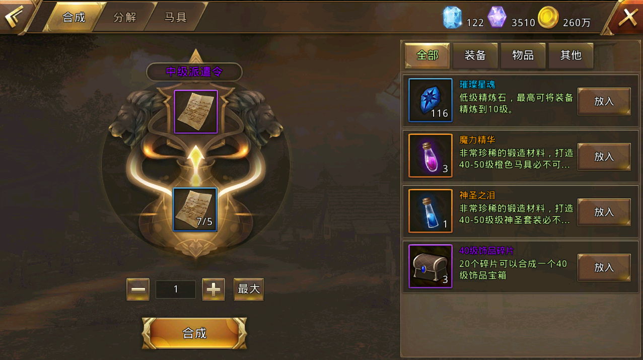Screen dimensions: 643x360
Task: Click 放入 next to 魔力精华
Action: pyautogui.click(x=604, y=157)
